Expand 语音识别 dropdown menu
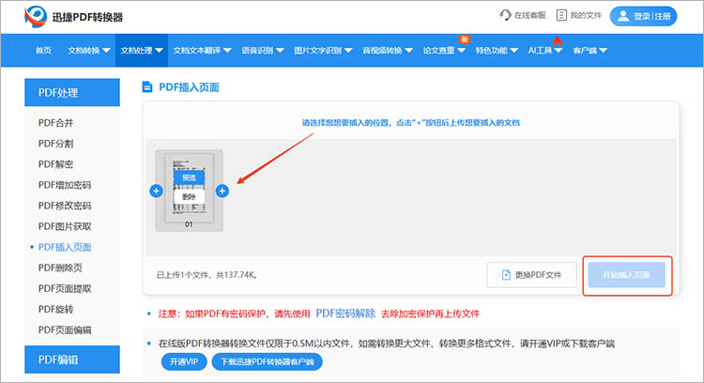Image resolution: width=704 pixels, height=383 pixels. click(263, 51)
